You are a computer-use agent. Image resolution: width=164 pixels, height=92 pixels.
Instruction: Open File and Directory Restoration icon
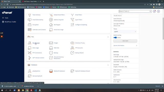tap(51, 58)
